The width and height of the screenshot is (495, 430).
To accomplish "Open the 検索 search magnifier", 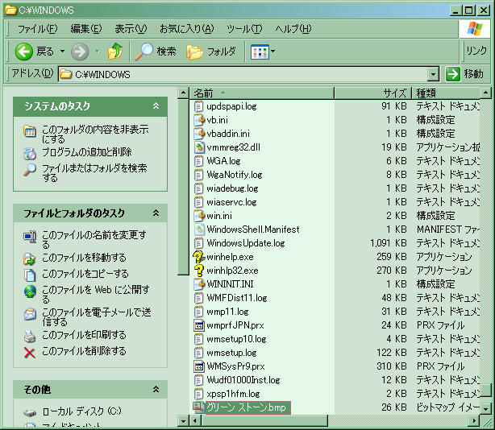I will coord(144,52).
